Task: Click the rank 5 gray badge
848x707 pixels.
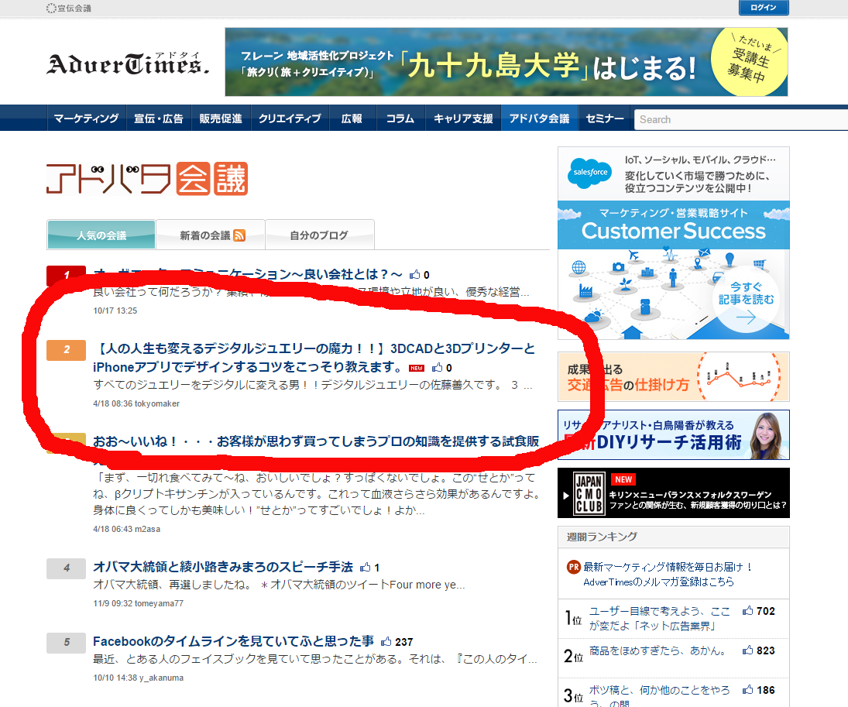Action: (67, 643)
